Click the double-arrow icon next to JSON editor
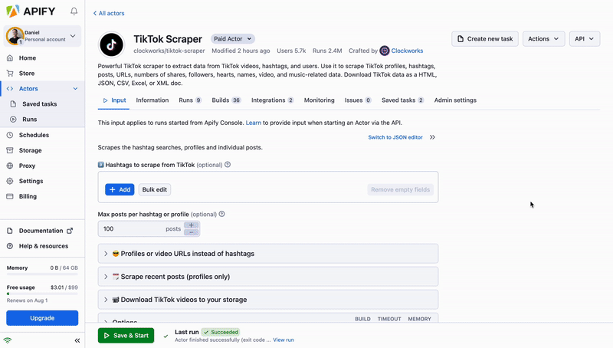The width and height of the screenshot is (613, 348). click(x=432, y=137)
